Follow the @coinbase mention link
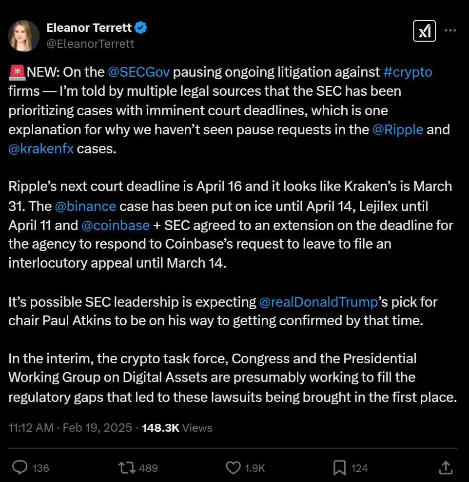Viewport: 469px width, 482px height. click(x=116, y=225)
